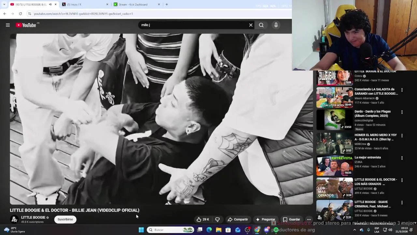Open LOS MÁS ODIADOS video thumbnail
This screenshot has width=417, height=235.
click(x=335, y=188)
